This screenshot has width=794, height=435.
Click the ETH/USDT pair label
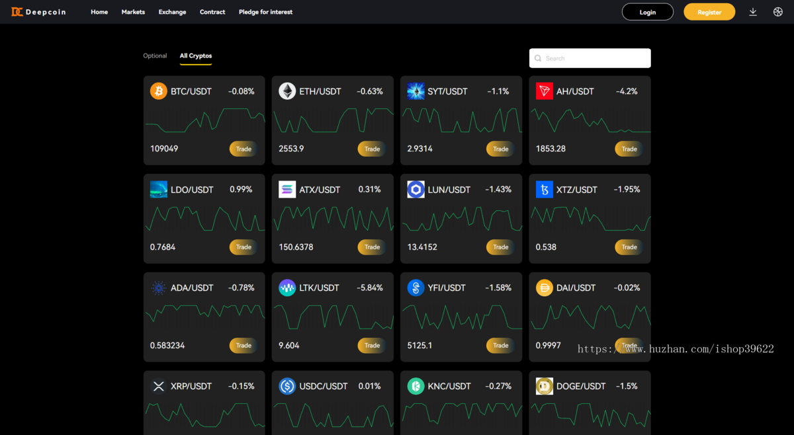[320, 91]
